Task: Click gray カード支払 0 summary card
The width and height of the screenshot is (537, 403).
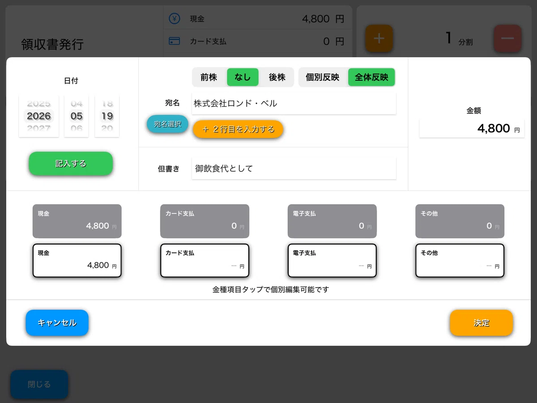Action: point(205,221)
